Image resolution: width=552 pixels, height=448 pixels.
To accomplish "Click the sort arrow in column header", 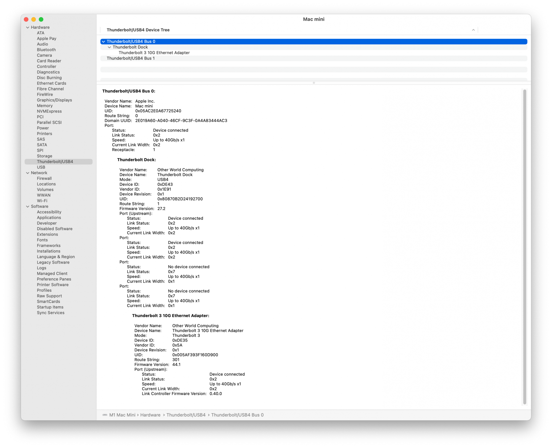I will click(x=473, y=30).
